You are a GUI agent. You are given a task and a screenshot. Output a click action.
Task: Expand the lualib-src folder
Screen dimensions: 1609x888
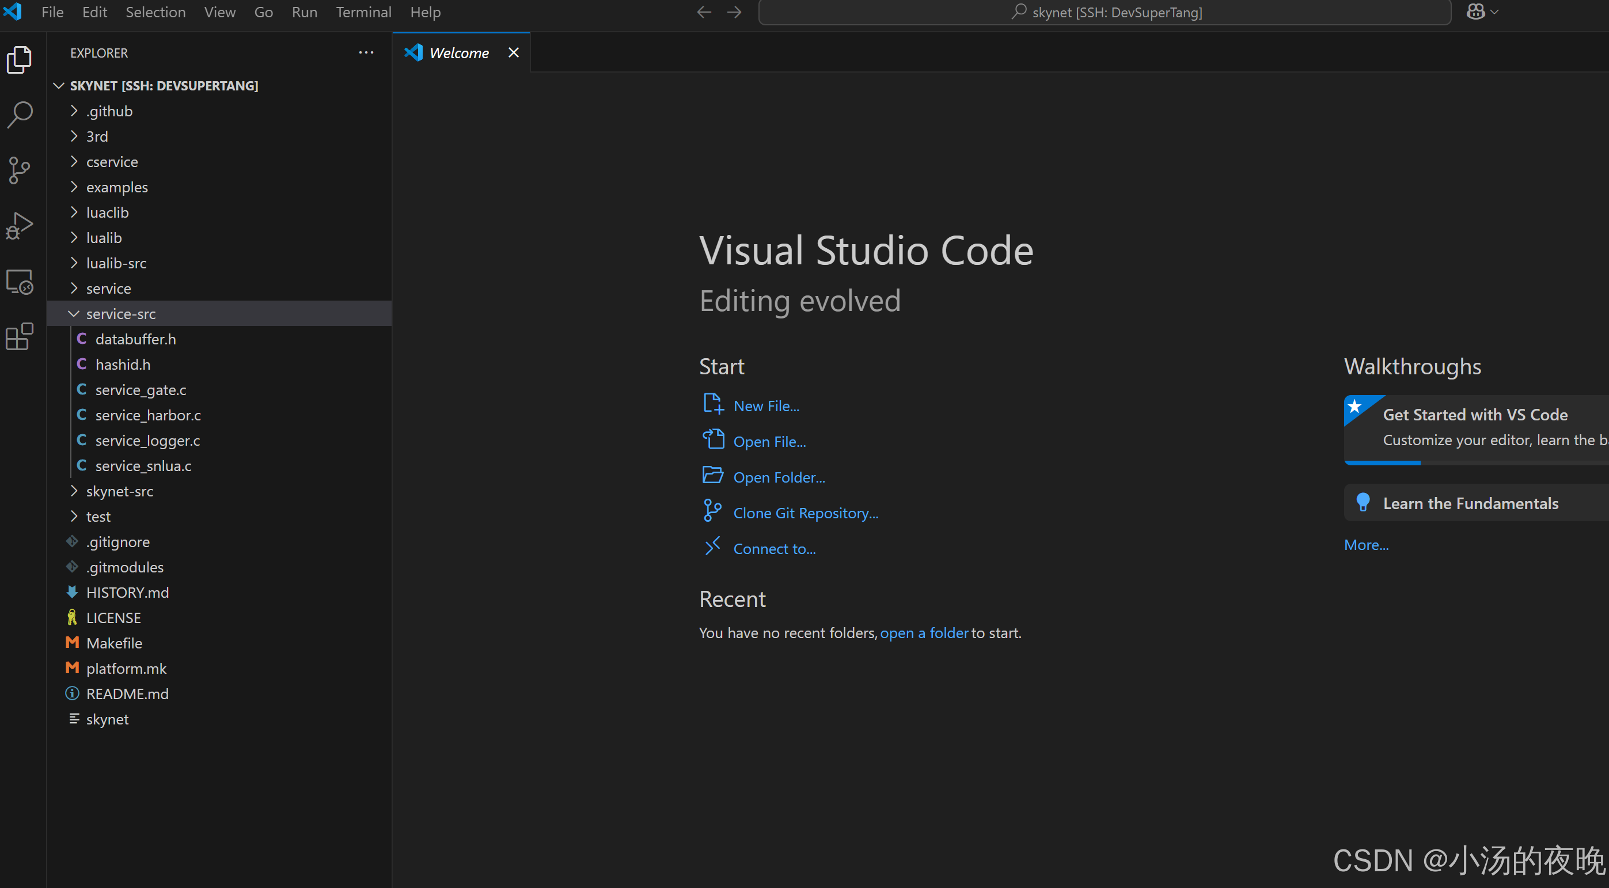tap(116, 264)
